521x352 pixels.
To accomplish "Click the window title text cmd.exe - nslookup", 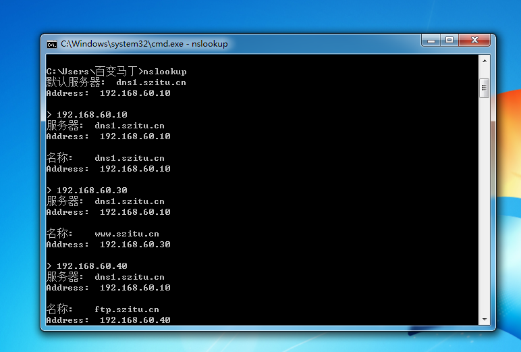I will pos(144,44).
